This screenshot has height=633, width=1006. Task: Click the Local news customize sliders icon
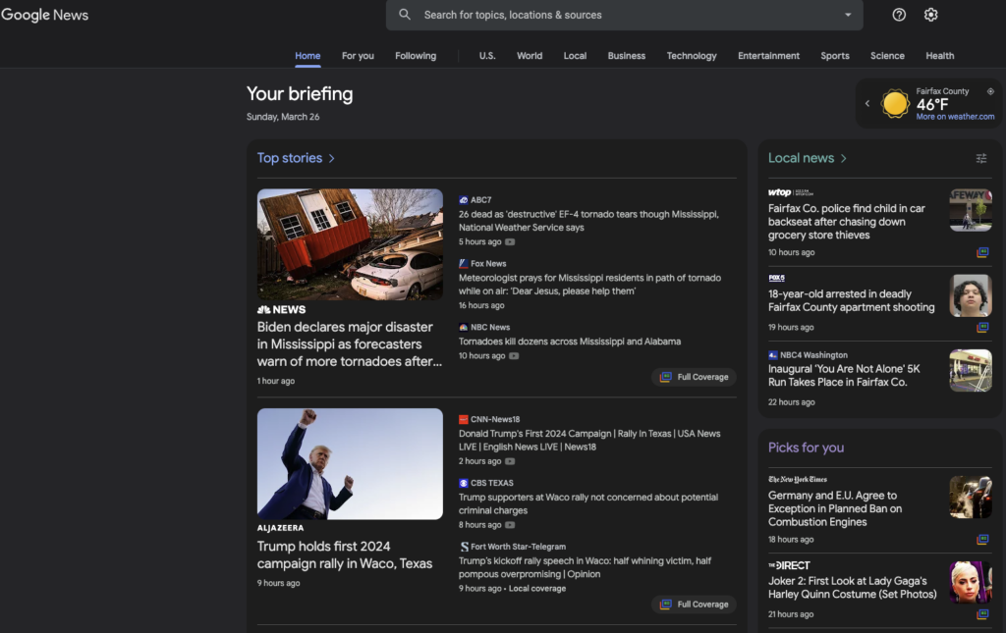click(980, 158)
